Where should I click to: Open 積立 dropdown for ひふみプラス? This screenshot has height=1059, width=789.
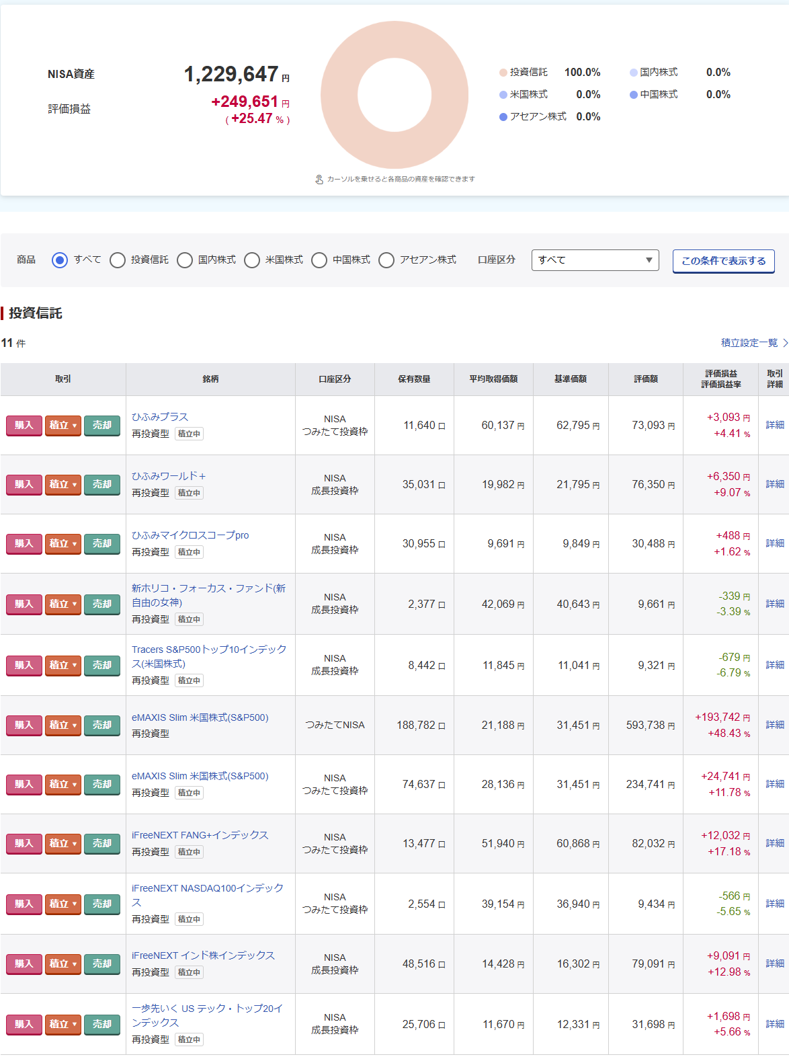(x=63, y=425)
